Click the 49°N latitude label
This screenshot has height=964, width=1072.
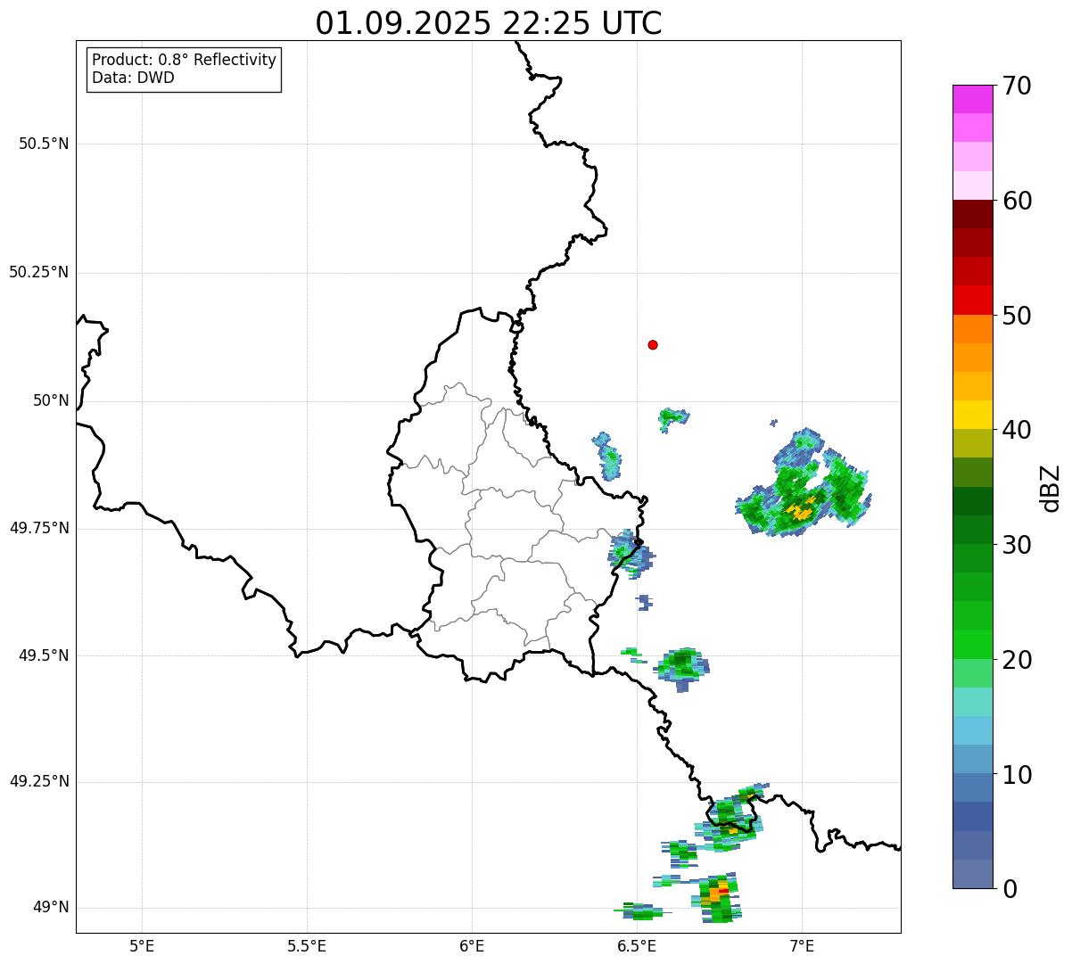pos(51,908)
